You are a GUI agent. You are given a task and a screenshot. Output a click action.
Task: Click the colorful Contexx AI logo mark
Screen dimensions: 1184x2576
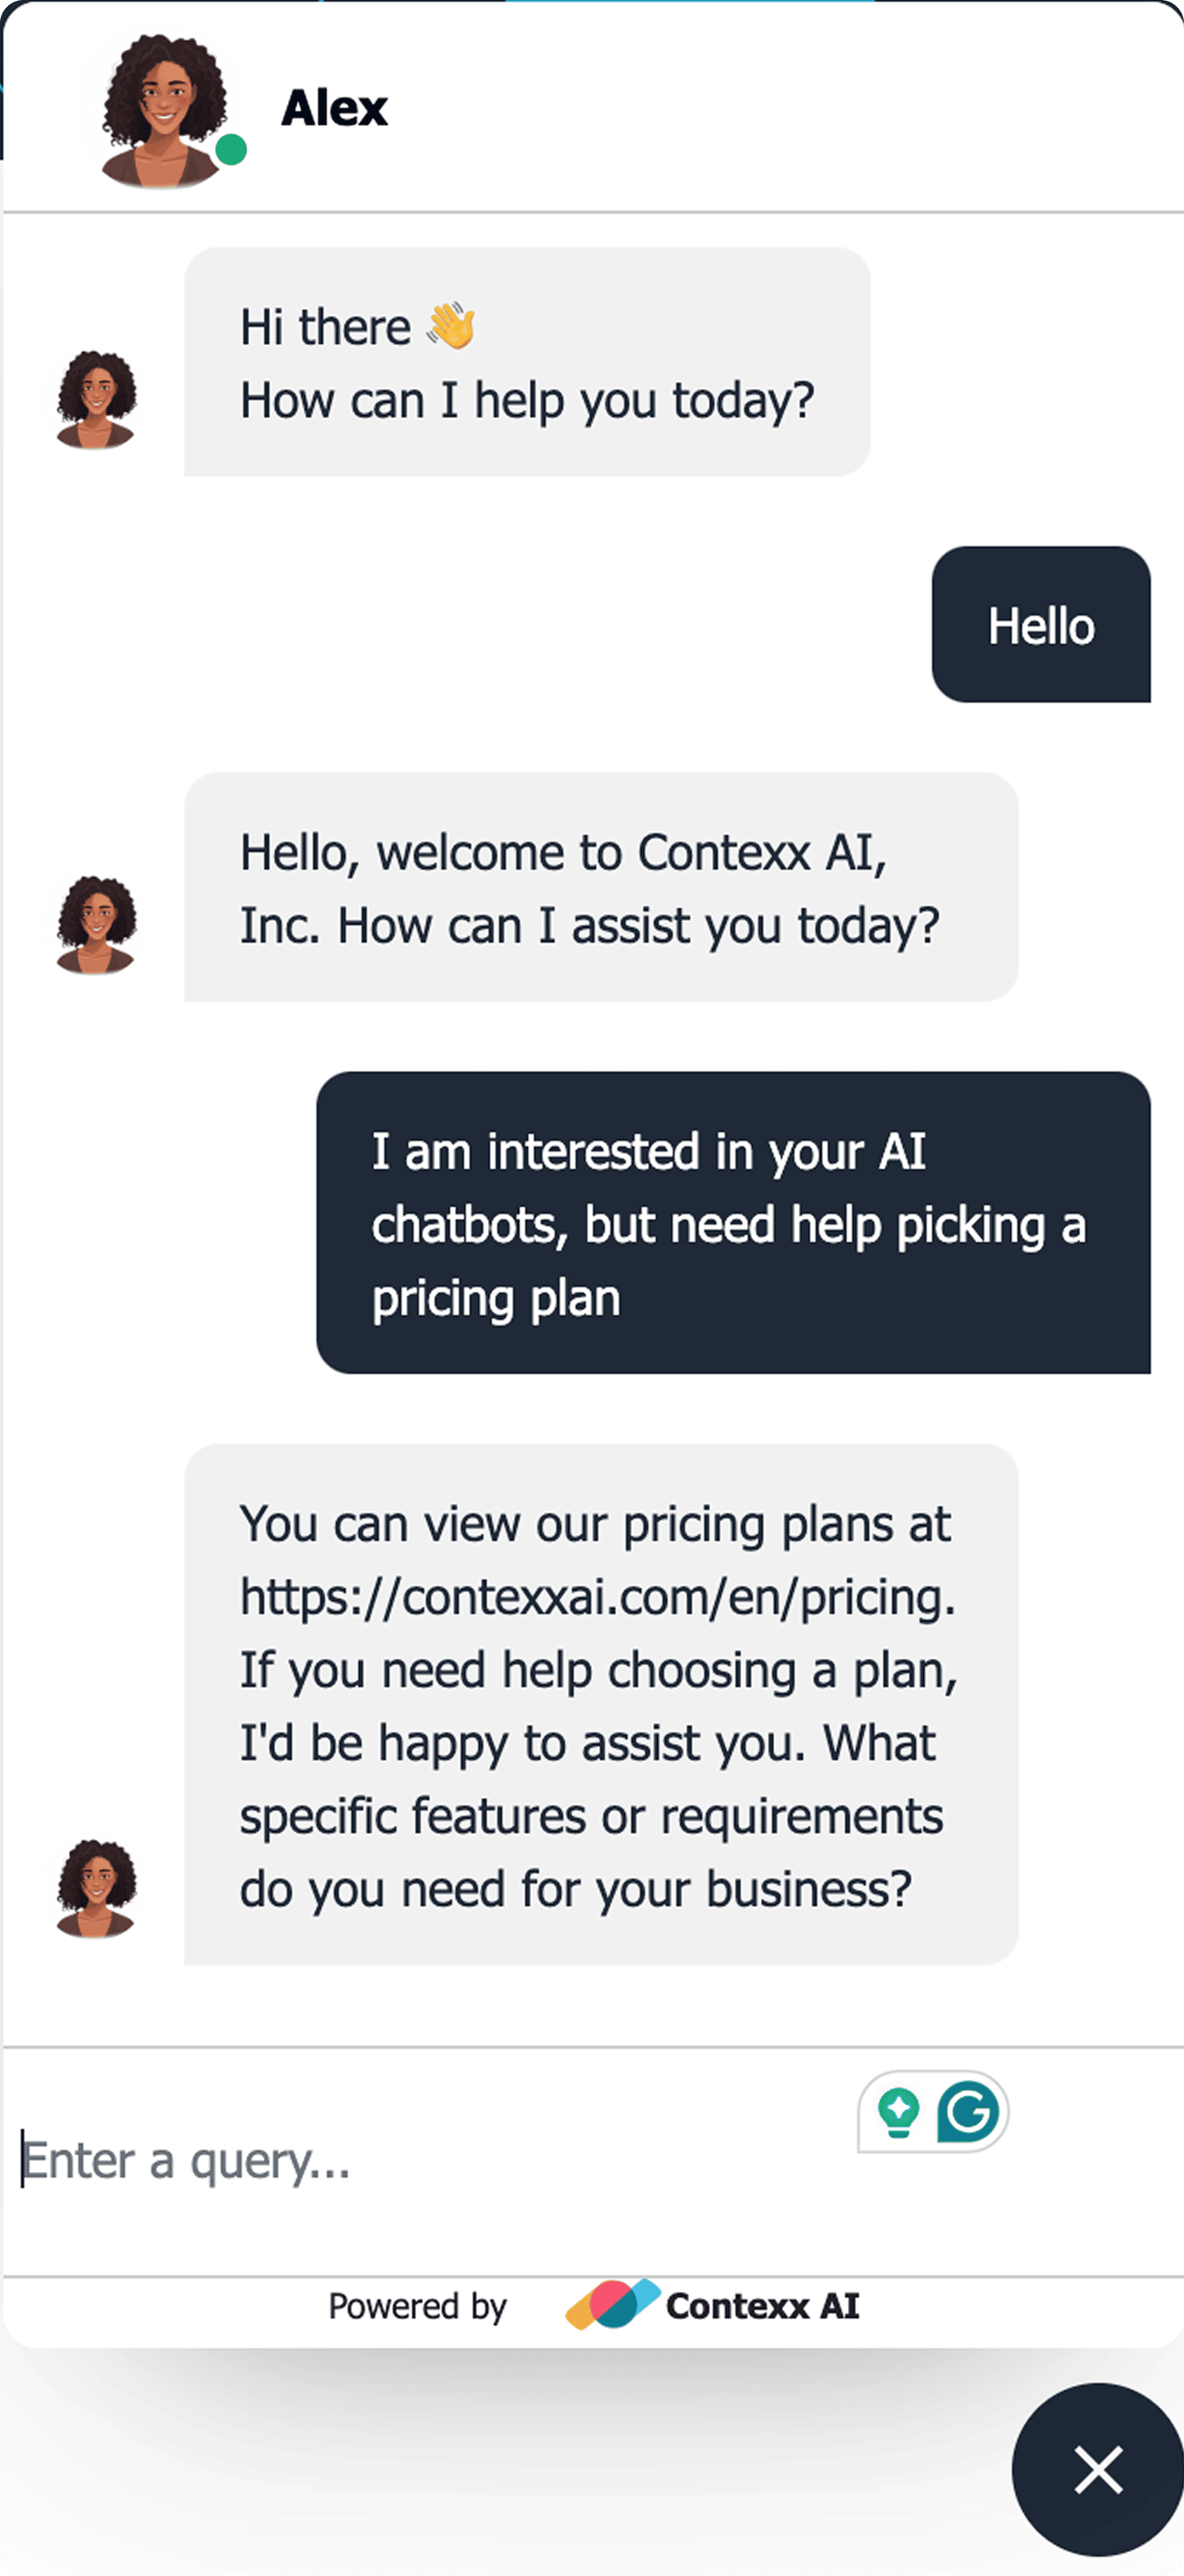[x=612, y=2304]
